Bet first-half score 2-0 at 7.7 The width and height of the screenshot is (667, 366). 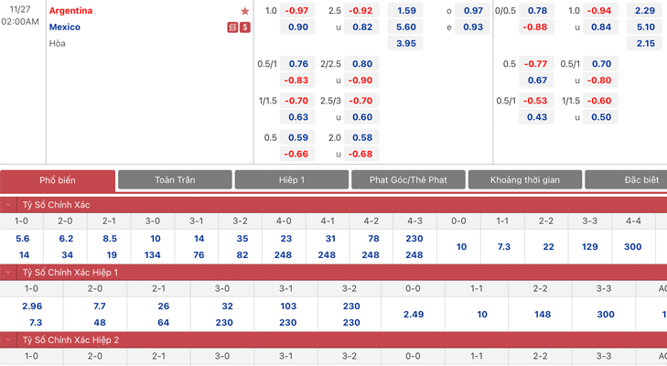pyautogui.click(x=100, y=307)
